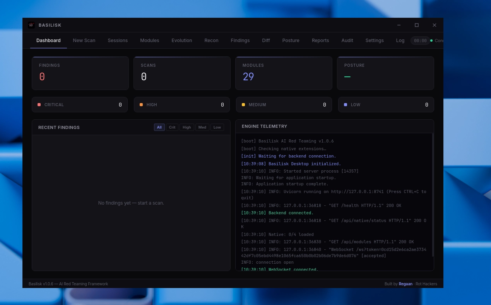Click the yellow Medium severity indicator
Image resolution: width=491 pixels, height=305 pixels.
coord(243,105)
